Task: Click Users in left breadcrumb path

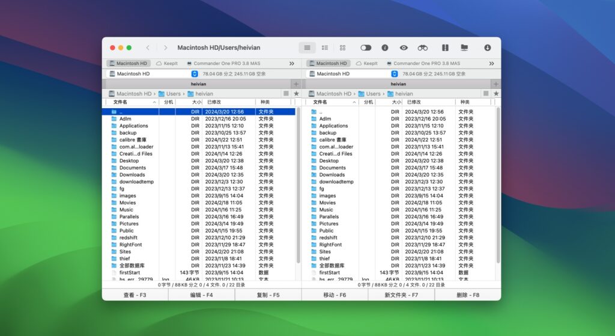Action: point(169,94)
